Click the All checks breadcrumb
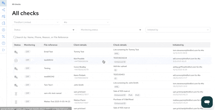This screenshot has width=215, height=110. [16, 4]
